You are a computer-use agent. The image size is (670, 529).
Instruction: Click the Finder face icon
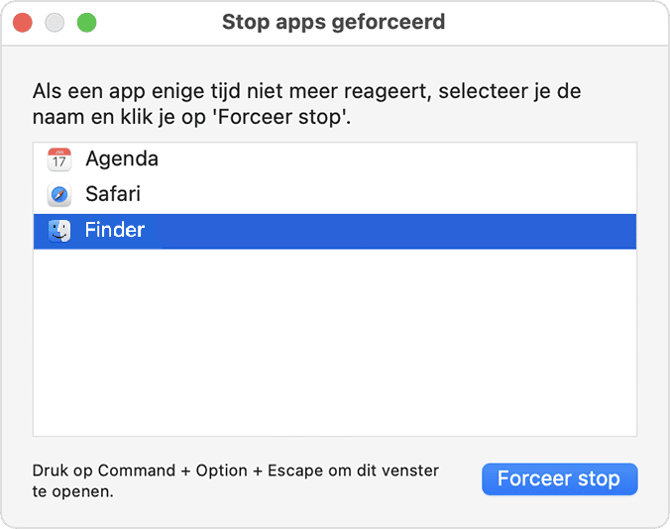59,231
